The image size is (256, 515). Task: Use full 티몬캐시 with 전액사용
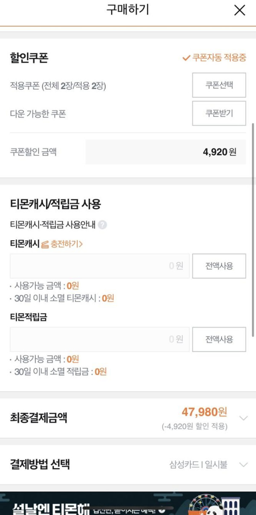click(219, 266)
